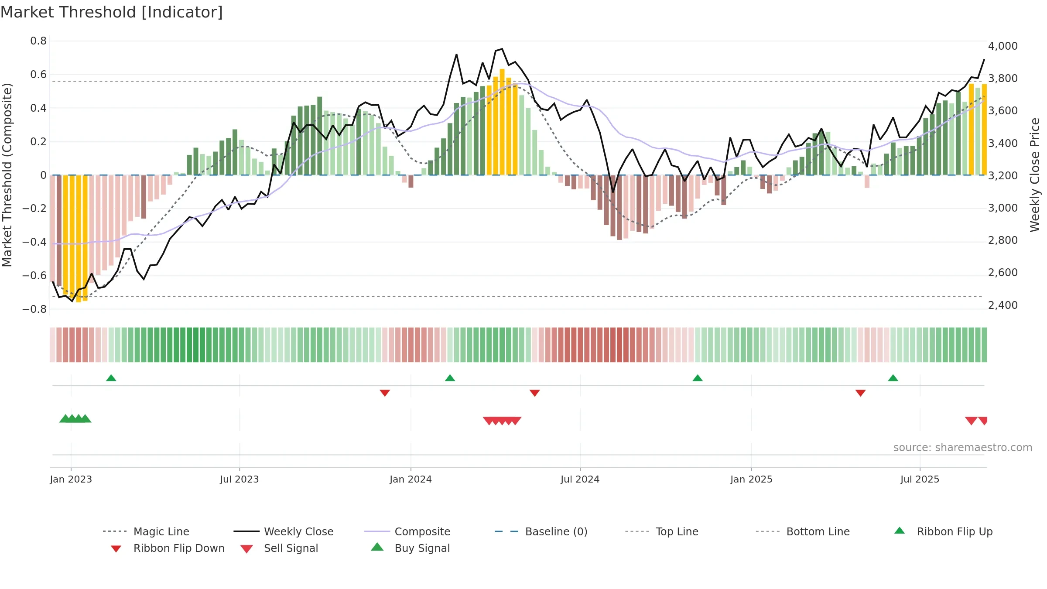Toggle the Bottom Line legend entry
The height and width of the screenshot is (589, 1047).
pyautogui.click(x=803, y=531)
